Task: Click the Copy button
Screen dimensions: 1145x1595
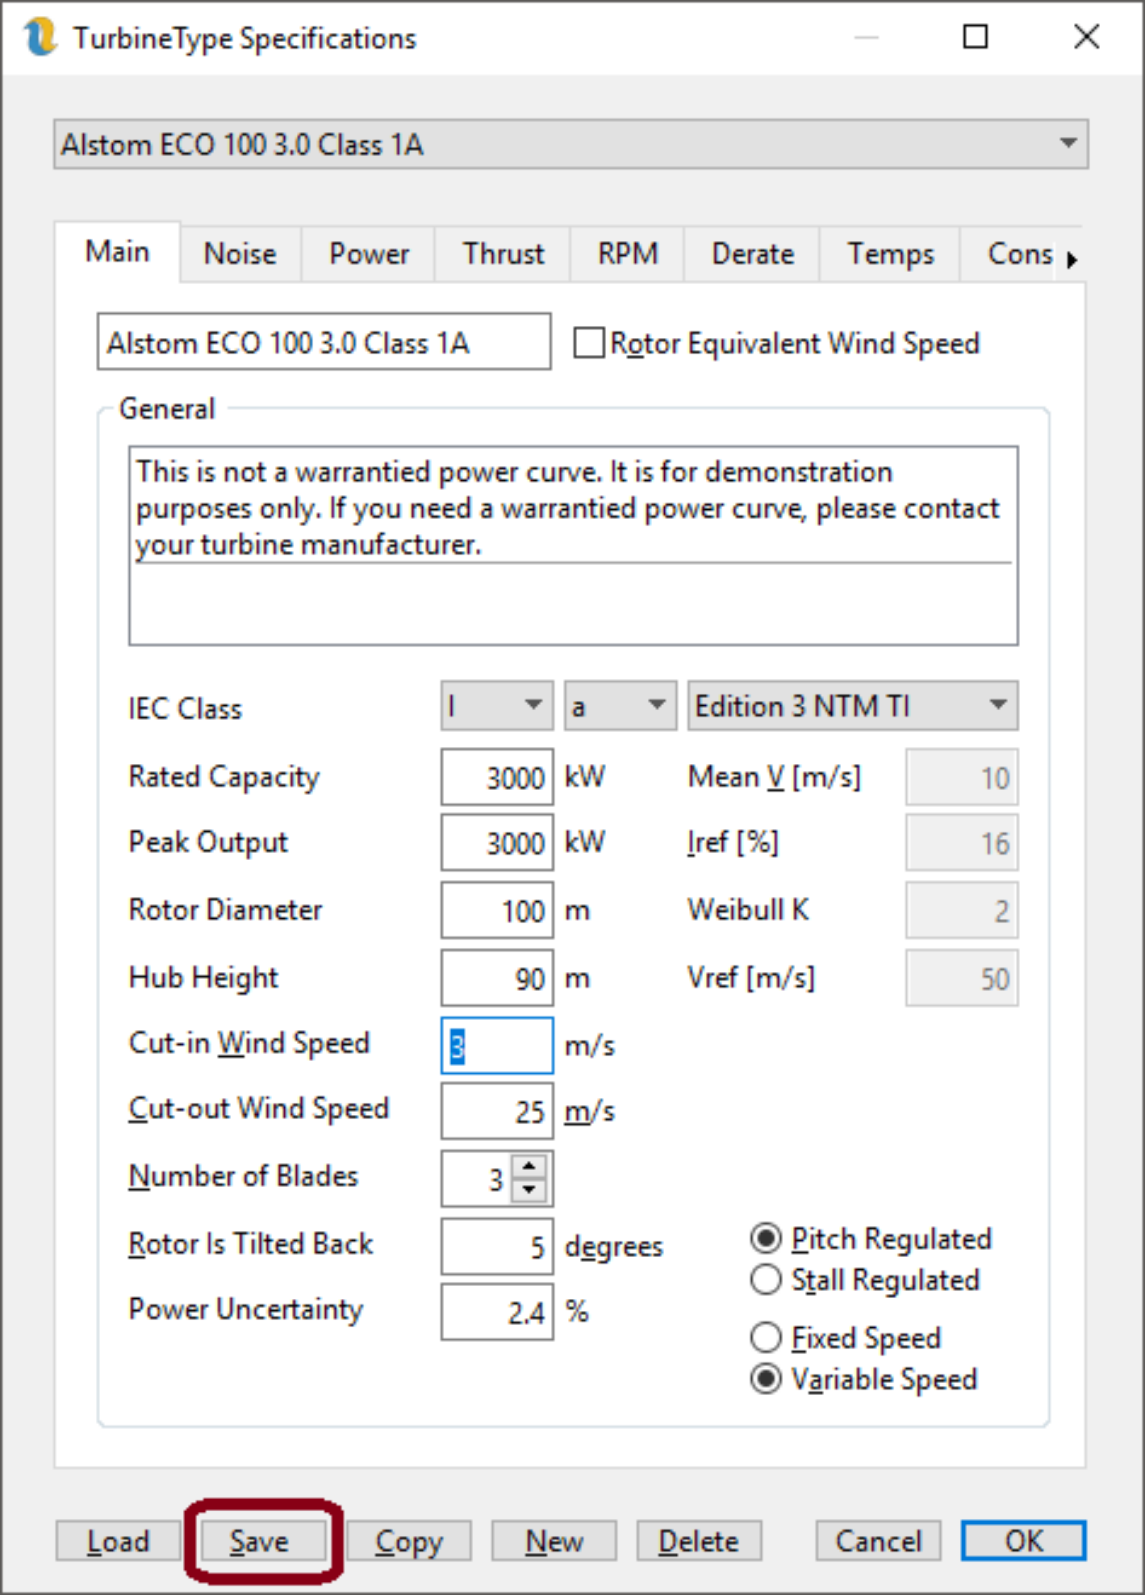Action: [x=409, y=1542]
